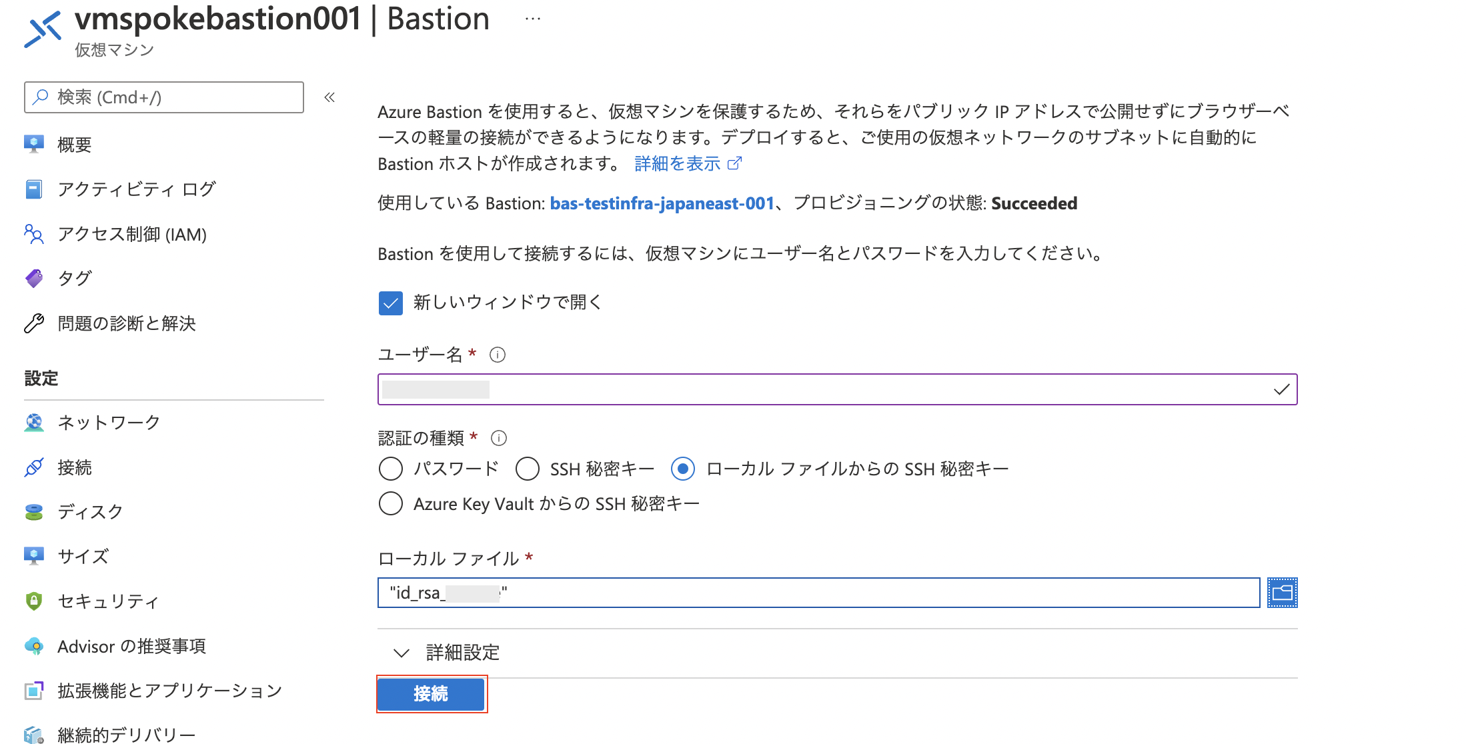Switch to the 接続 sidebar item
This screenshot has height=744, width=1466.
click(x=75, y=467)
